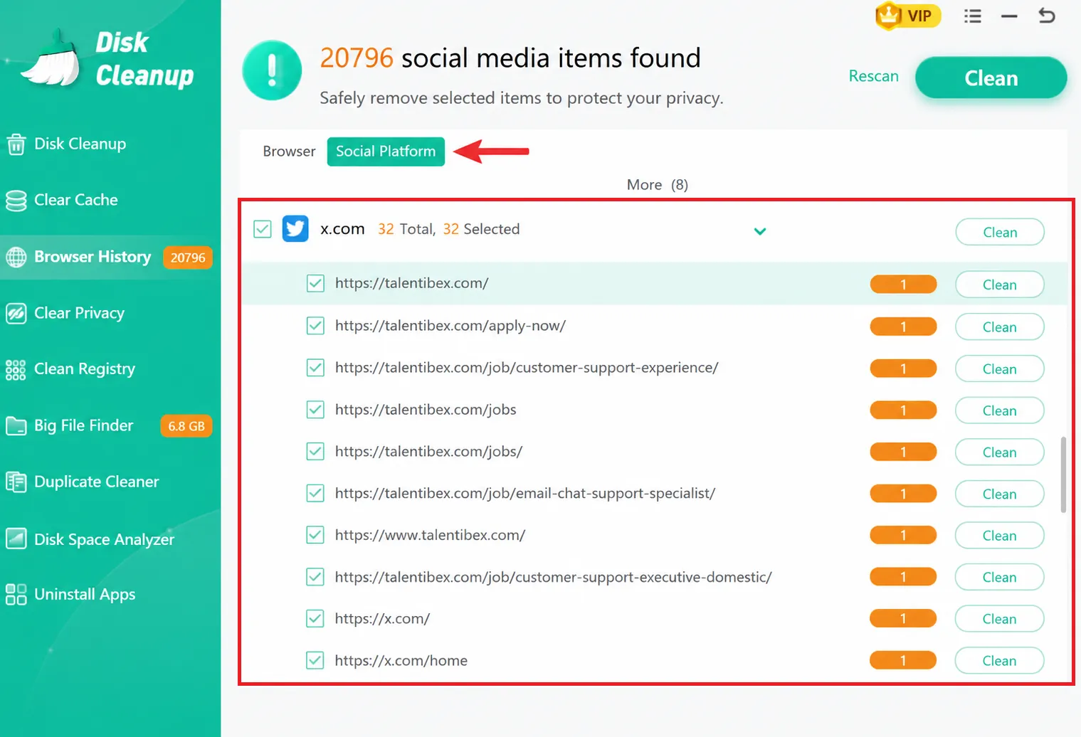Open the Duplicate Cleaner icon
Image resolution: width=1081 pixels, height=737 pixels.
pos(16,482)
